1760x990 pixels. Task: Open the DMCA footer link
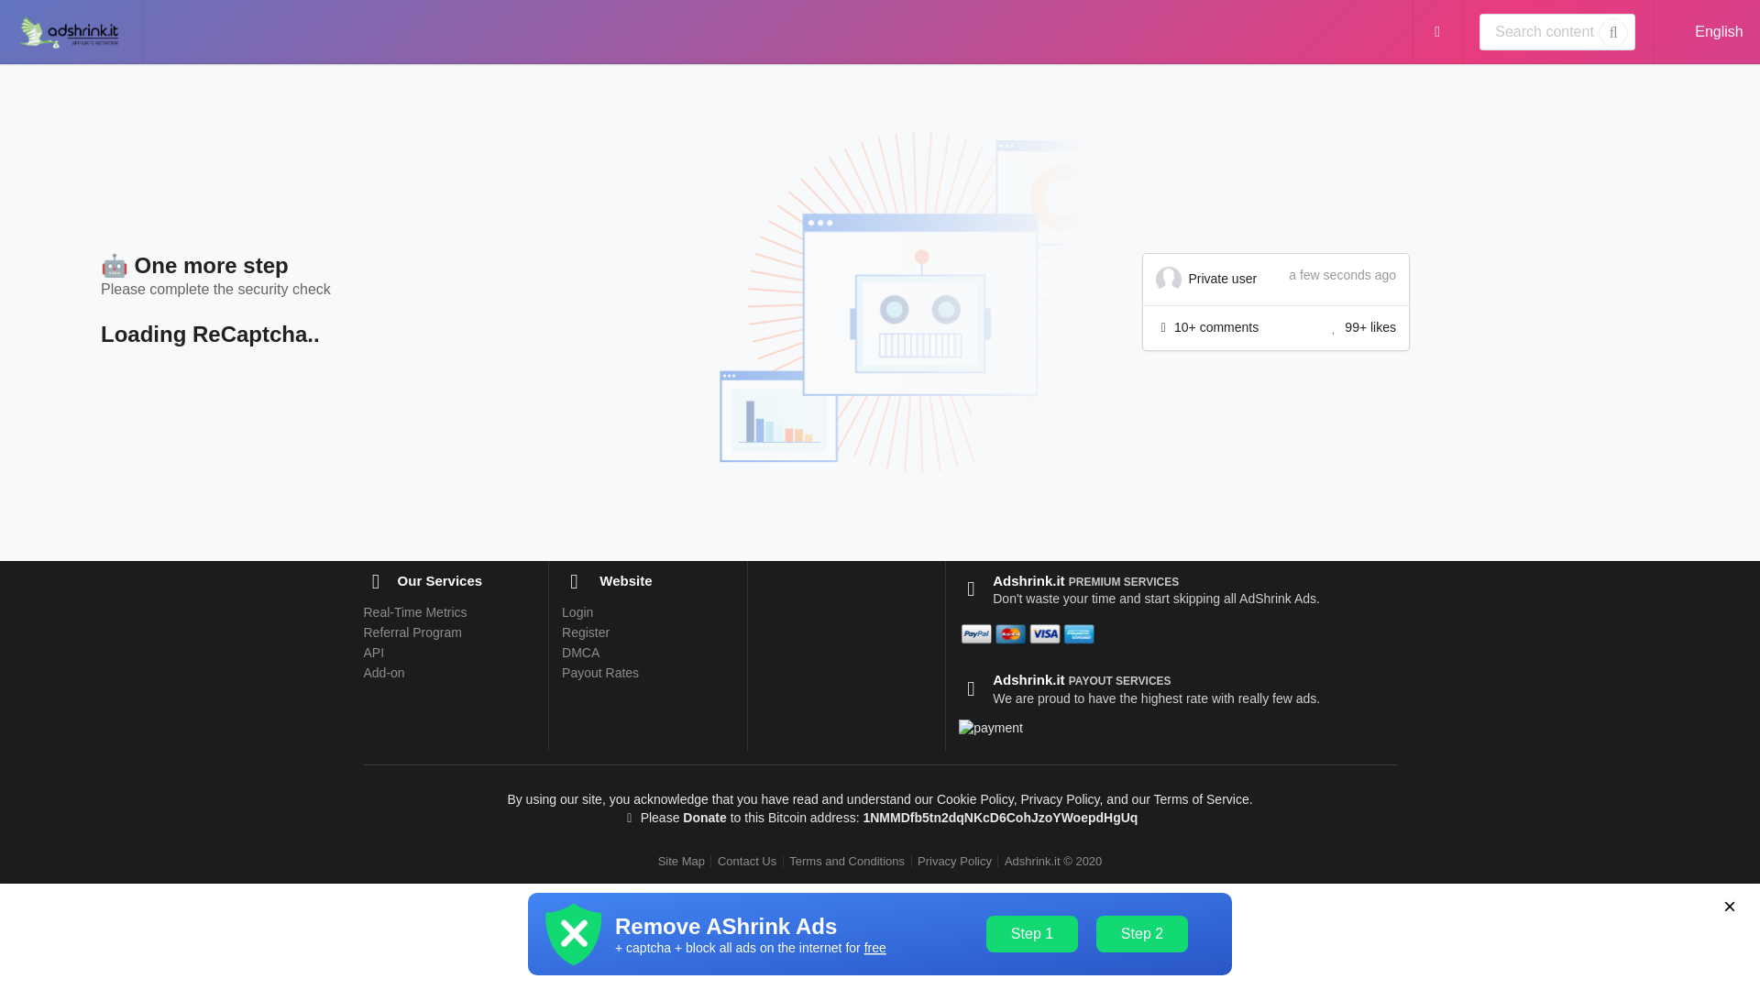click(x=580, y=653)
